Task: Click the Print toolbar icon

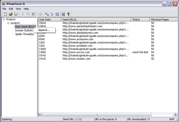Action: click(x=40, y=14)
